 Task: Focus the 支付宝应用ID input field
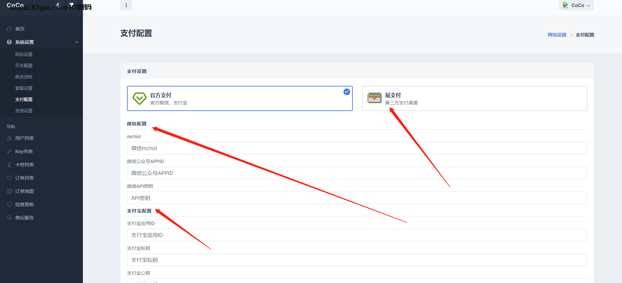(x=357, y=235)
